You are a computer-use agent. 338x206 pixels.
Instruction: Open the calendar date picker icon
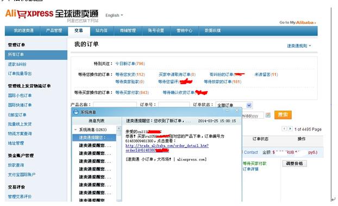tap(268, 115)
